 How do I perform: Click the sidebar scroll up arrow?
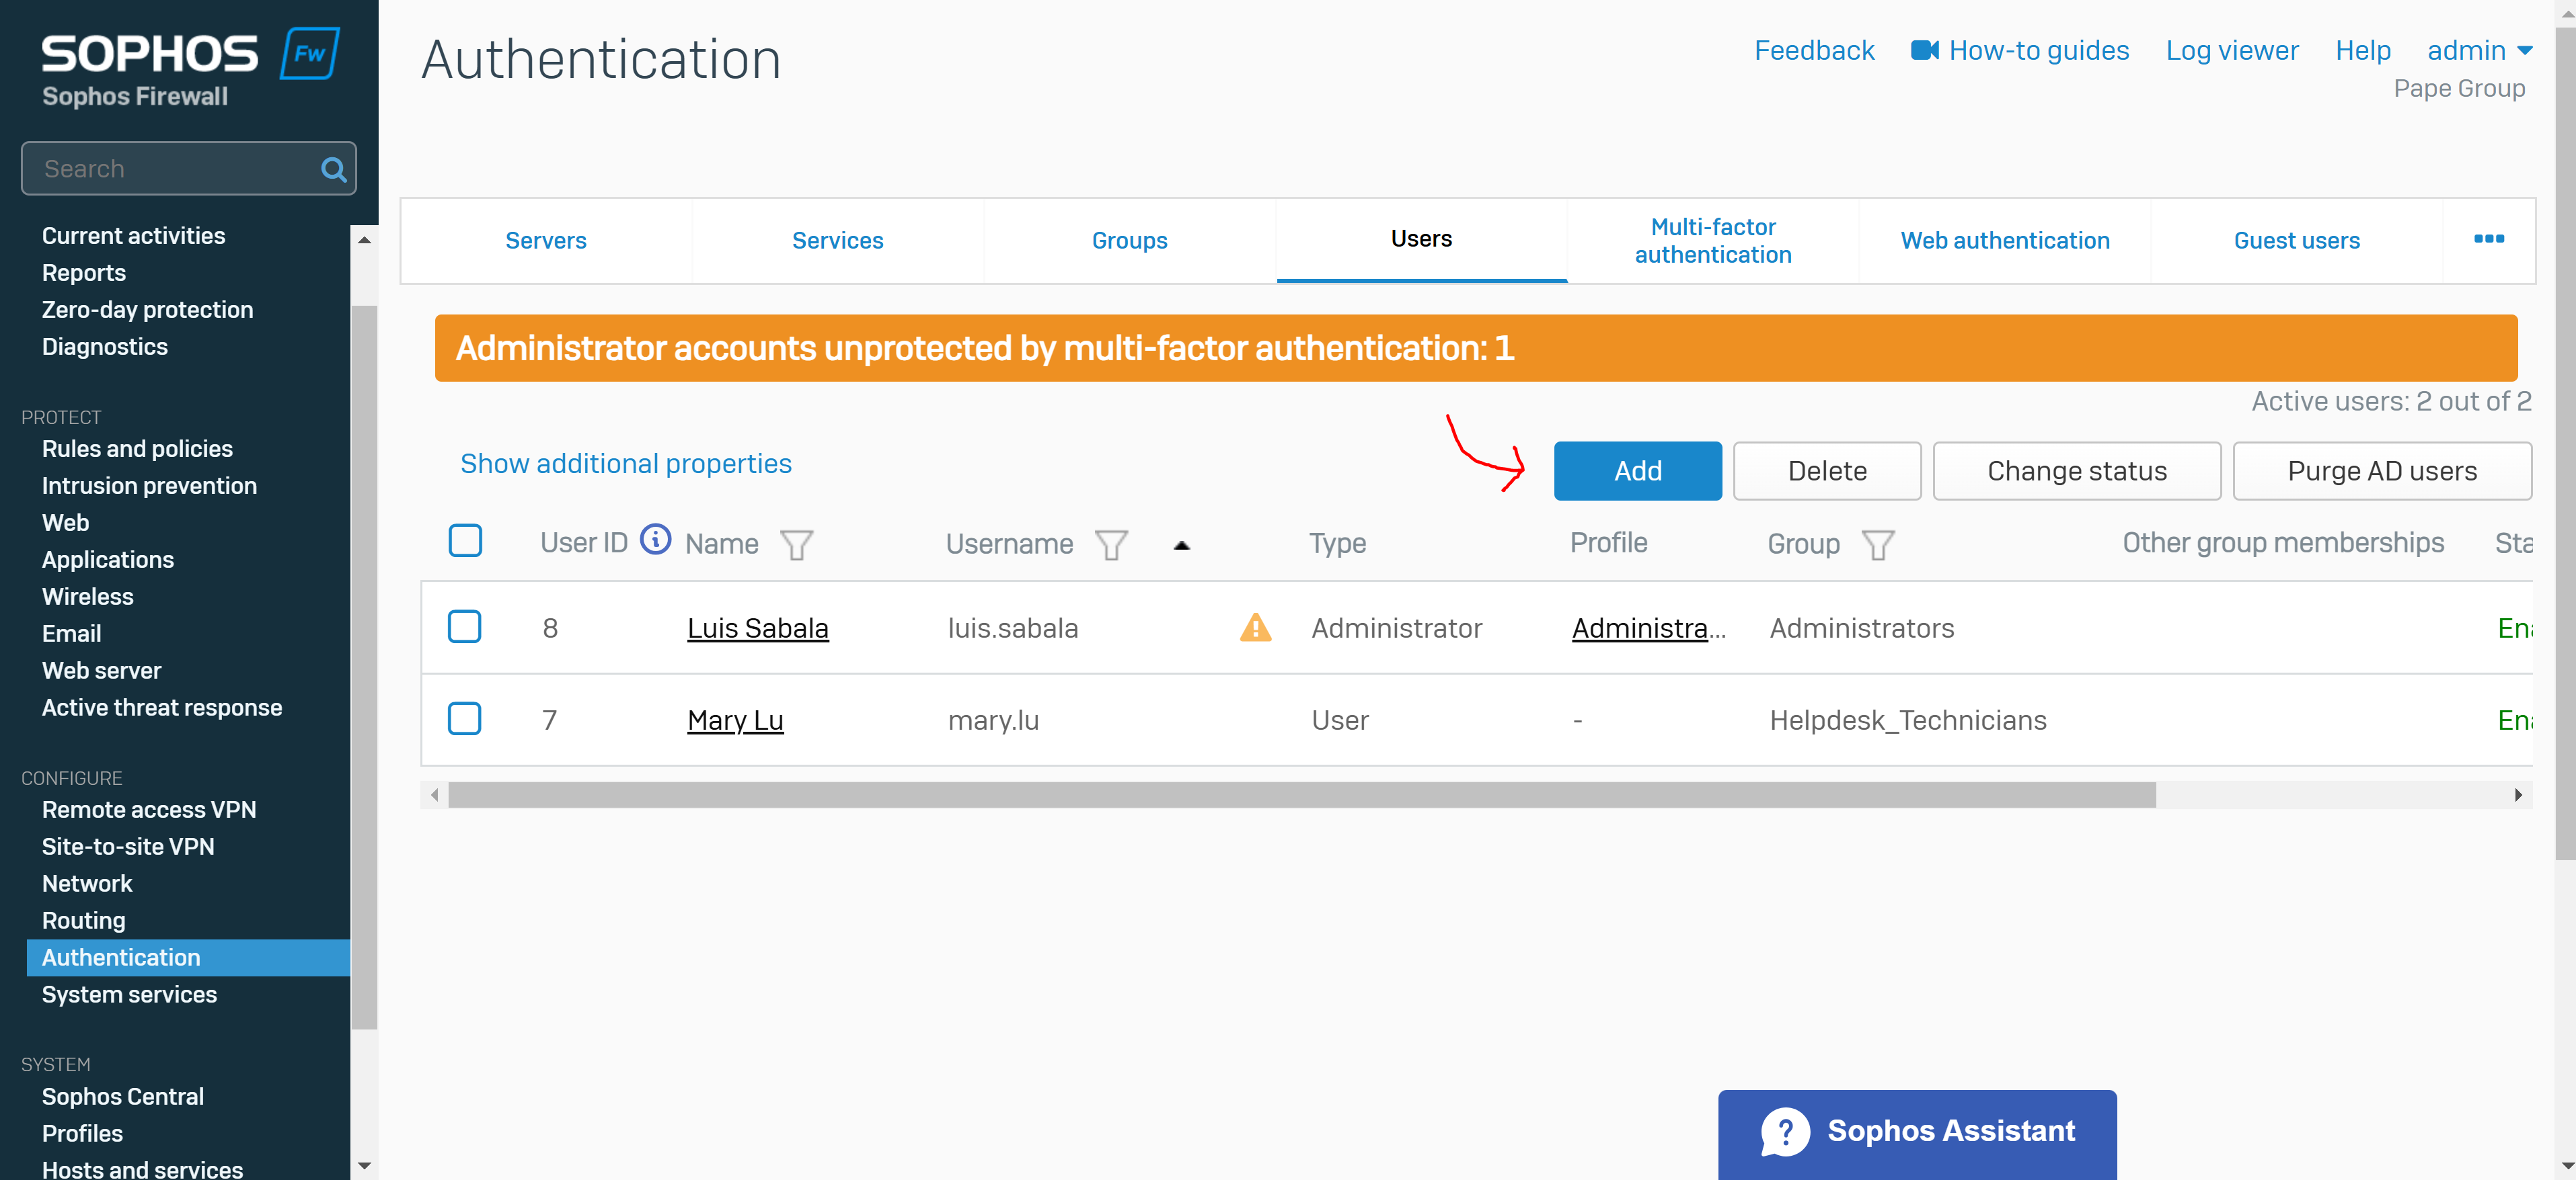tap(364, 240)
